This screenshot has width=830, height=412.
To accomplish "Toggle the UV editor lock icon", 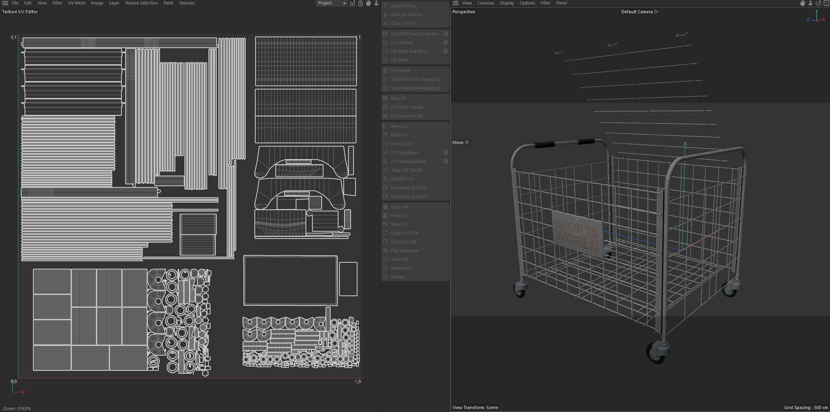I will pos(360,3).
